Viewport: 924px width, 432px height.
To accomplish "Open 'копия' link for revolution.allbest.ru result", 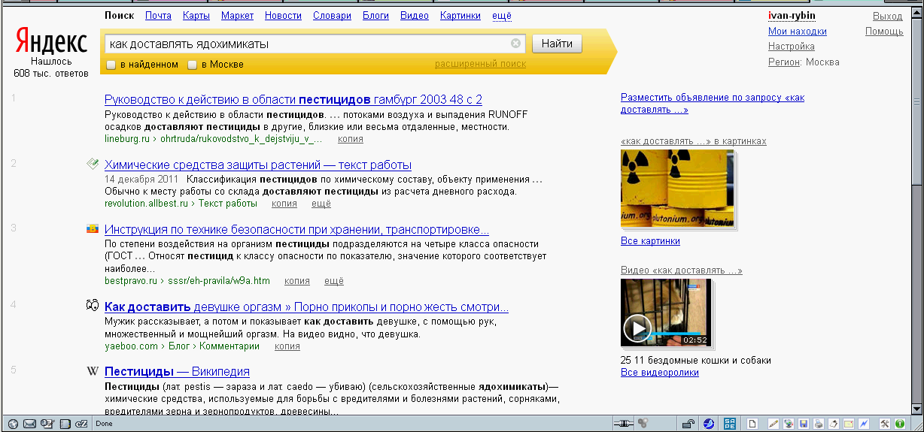I will [x=284, y=203].
